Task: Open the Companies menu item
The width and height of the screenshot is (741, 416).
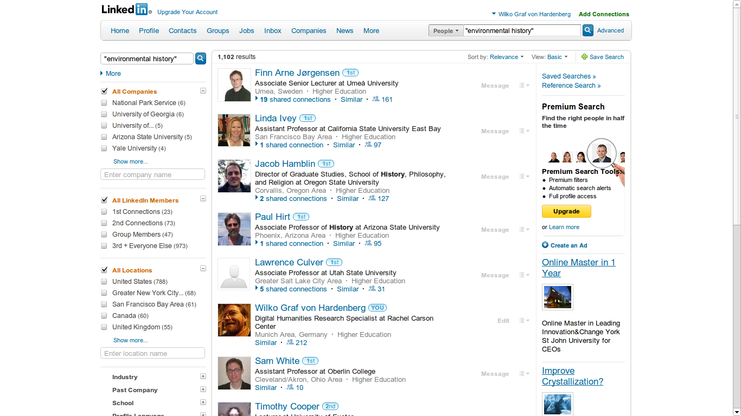Action: pyautogui.click(x=309, y=31)
